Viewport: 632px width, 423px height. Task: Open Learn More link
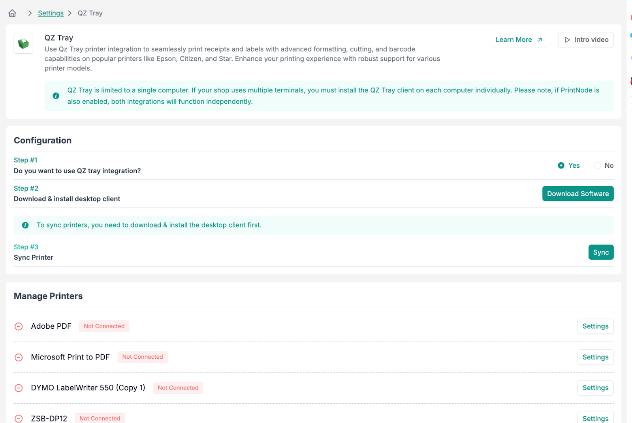[x=519, y=39]
